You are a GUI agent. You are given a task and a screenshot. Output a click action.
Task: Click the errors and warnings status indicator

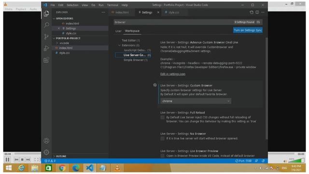50,161
